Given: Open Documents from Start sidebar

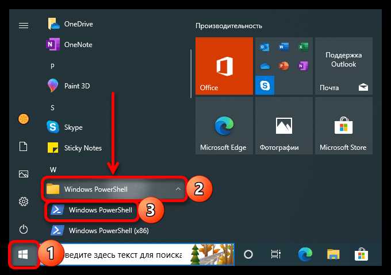Looking at the screenshot, I should (24, 146).
